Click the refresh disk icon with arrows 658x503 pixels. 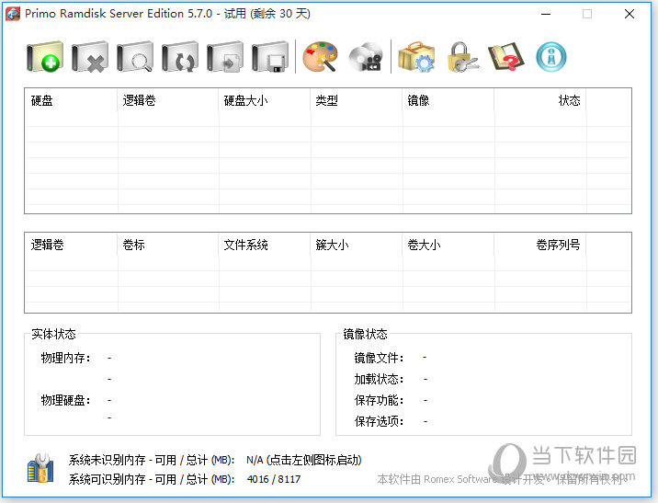(x=180, y=57)
